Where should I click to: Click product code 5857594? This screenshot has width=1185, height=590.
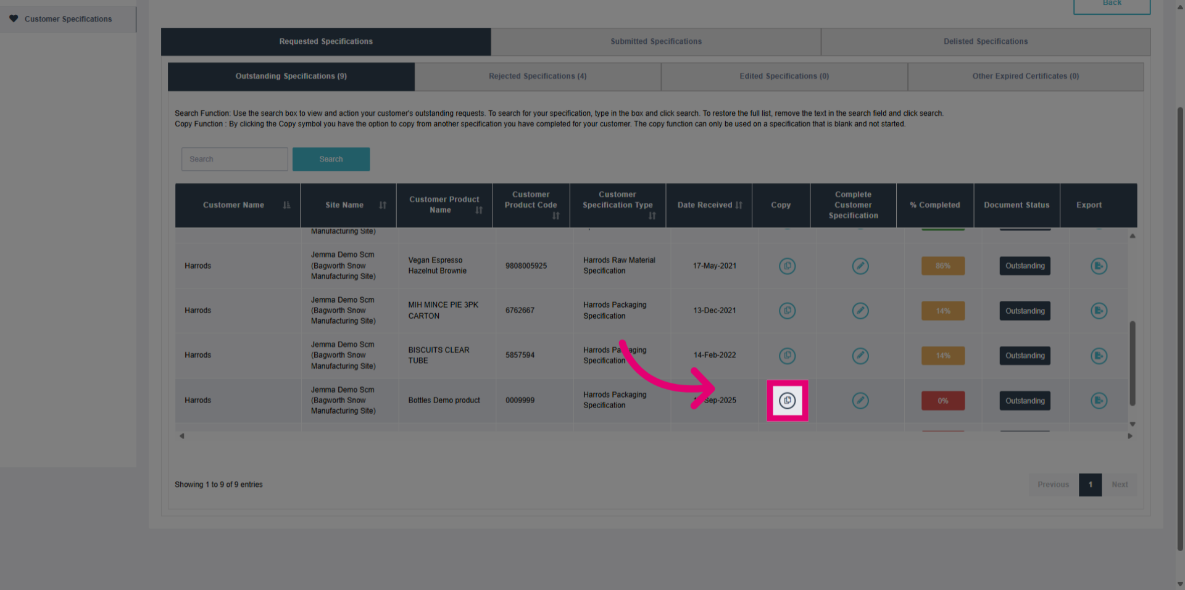(x=520, y=356)
